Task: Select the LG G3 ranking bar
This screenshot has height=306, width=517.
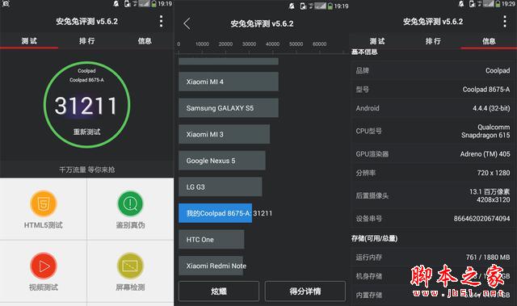Action: pyautogui.click(x=221, y=187)
